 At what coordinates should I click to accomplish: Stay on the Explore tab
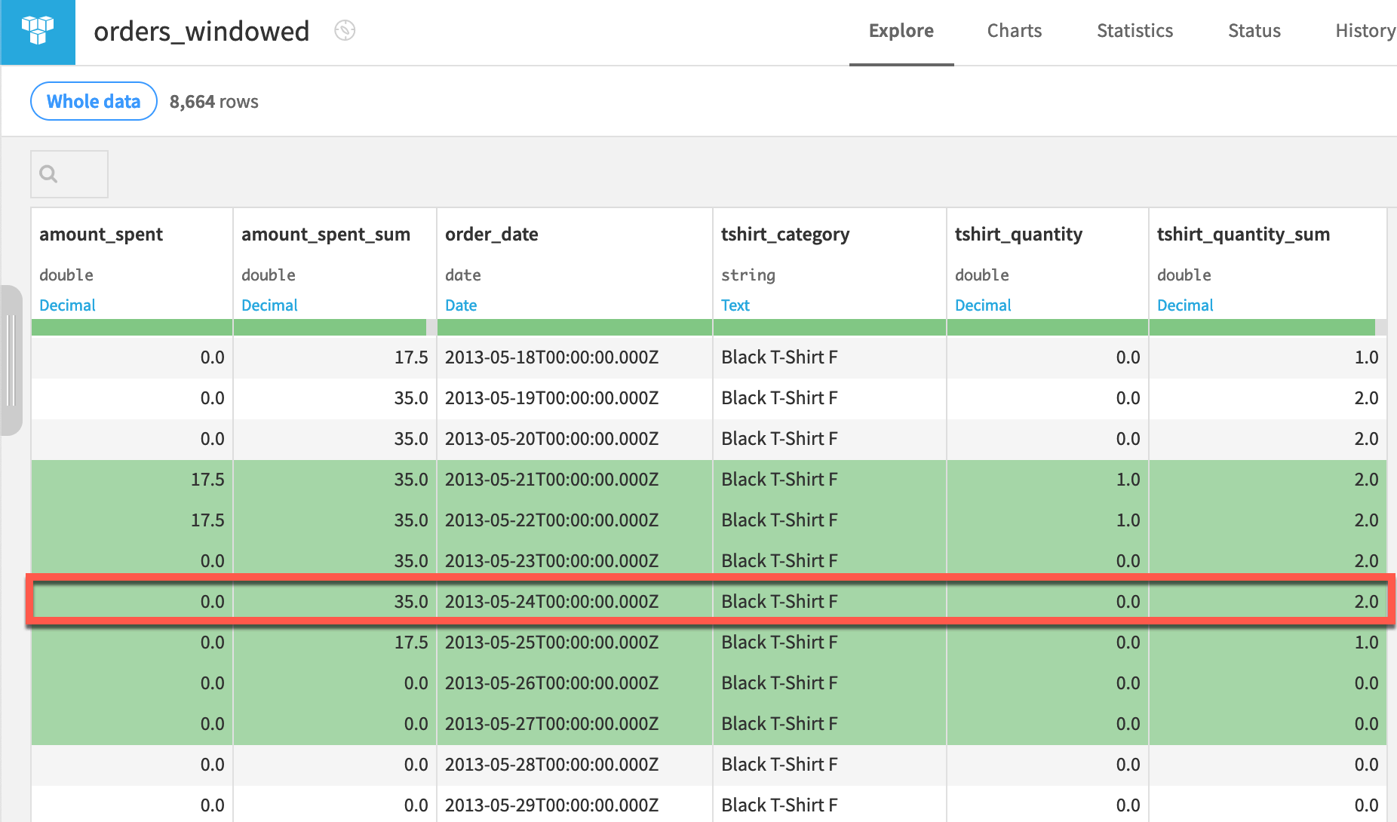(901, 31)
